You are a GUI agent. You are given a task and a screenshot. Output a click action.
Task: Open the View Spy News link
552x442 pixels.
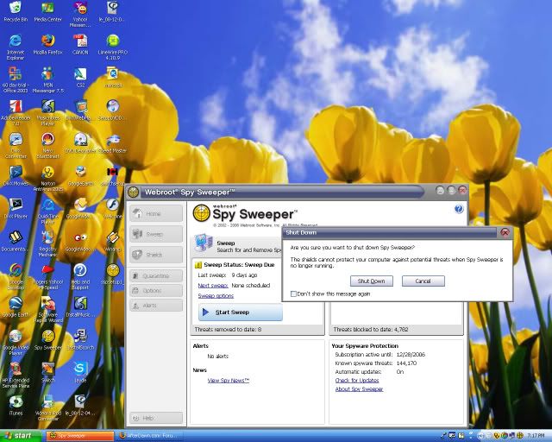pyautogui.click(x=229, y=381)
